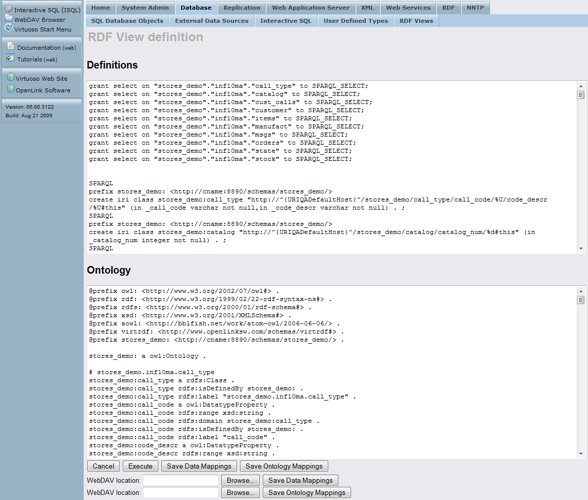Click the Tutorials icon in sidebar
Image resolution: width=588 pixels, height=500 pixels.
(x=11, y=58)
